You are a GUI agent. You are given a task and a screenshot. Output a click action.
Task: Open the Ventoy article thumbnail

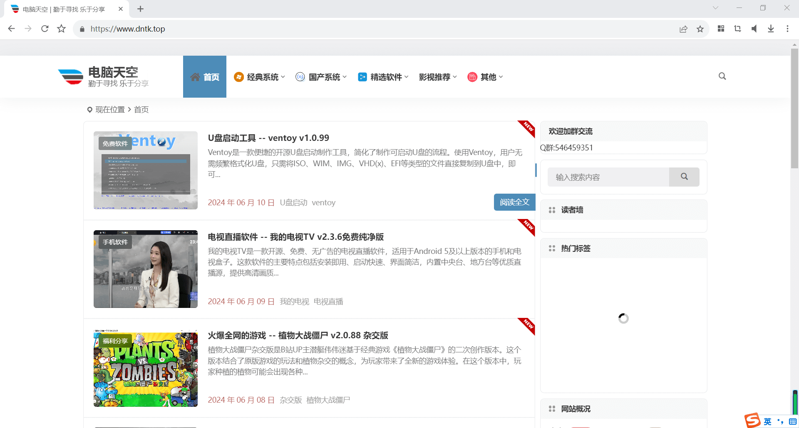(x=146, y=170)
